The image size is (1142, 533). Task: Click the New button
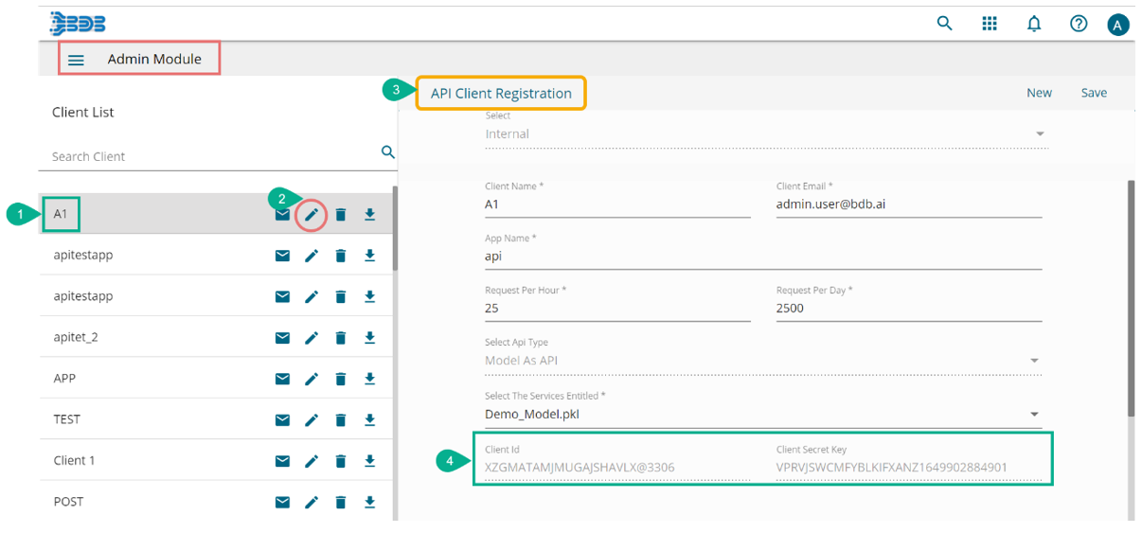point(1039,93)
